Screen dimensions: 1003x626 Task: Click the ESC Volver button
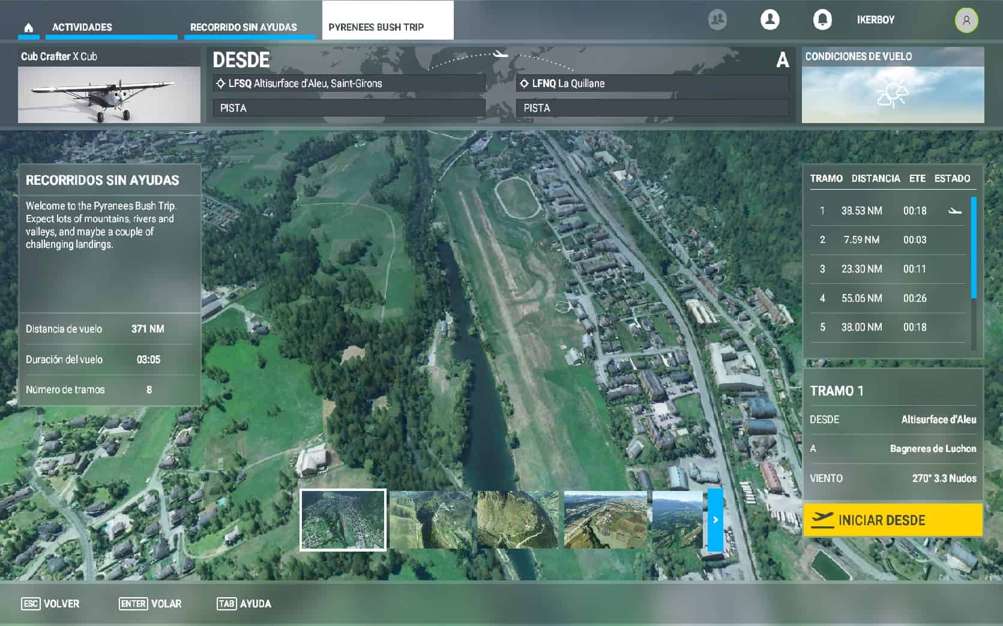50,604
